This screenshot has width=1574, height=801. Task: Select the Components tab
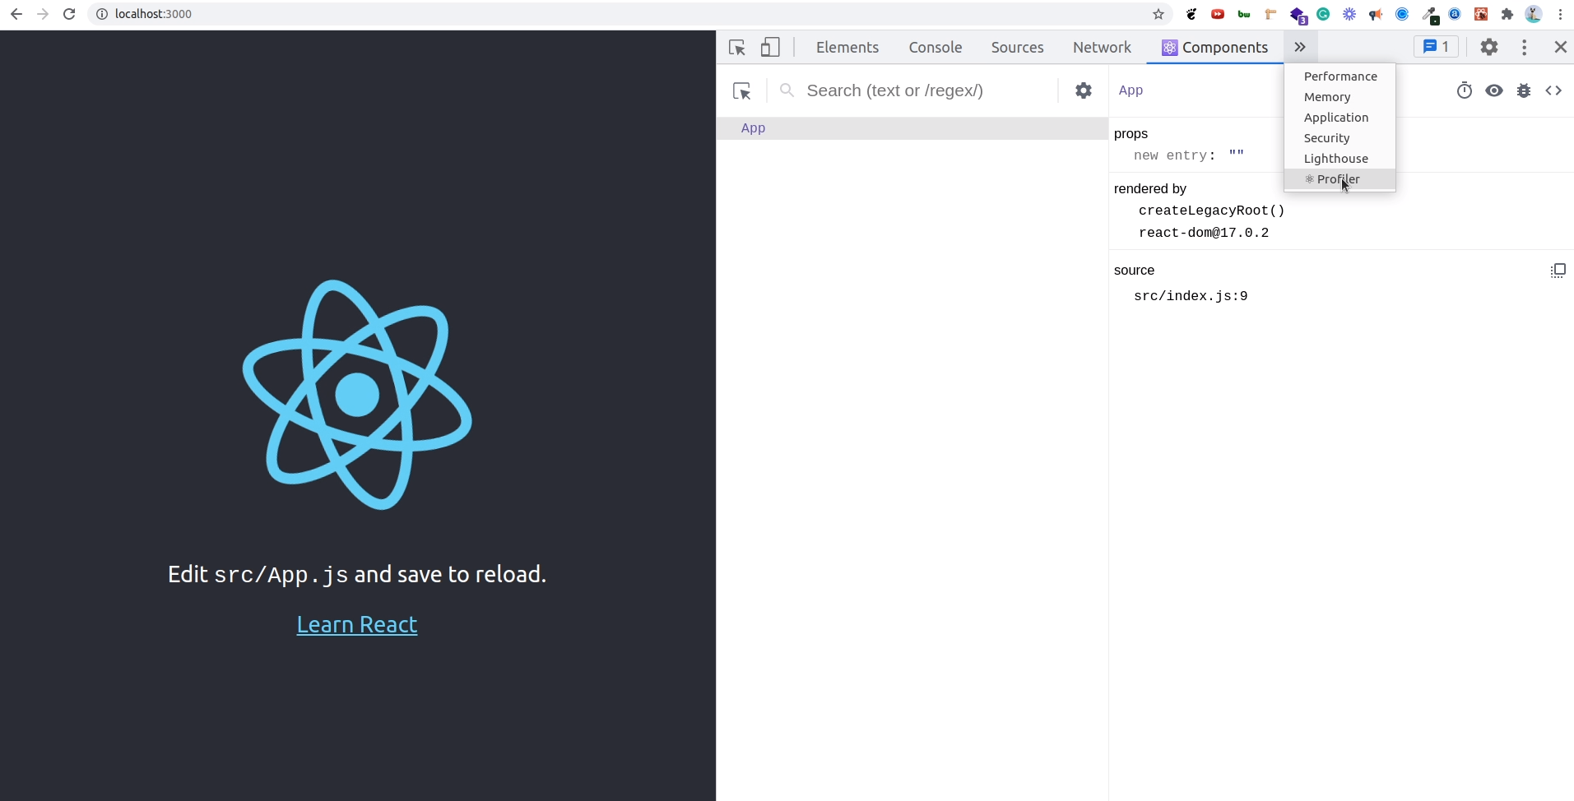[x=1215, y=48]
